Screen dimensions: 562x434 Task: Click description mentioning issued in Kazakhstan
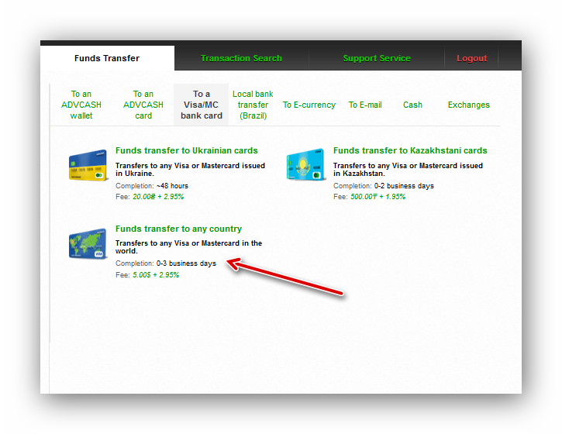pos(408,170)
